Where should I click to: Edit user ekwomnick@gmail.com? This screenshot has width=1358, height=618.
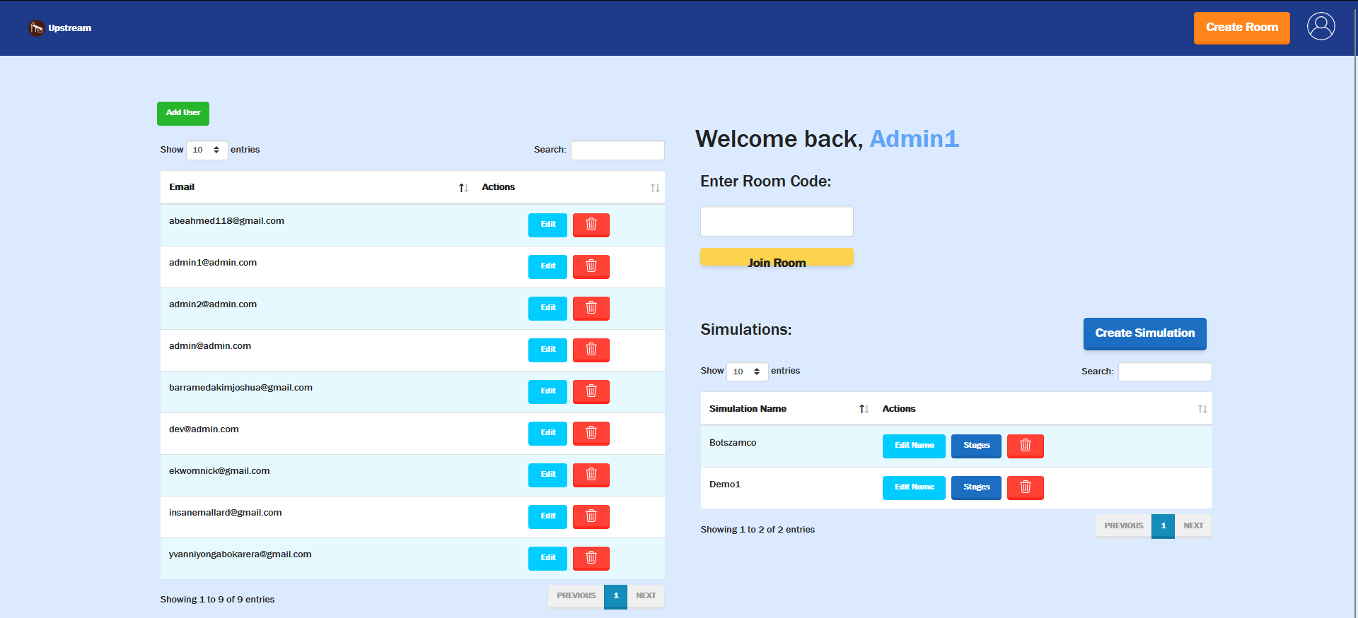548,475
